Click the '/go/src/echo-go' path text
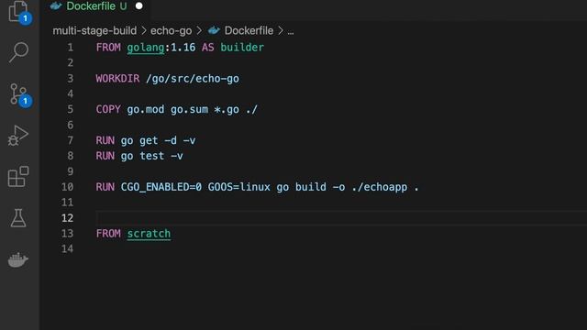The image size is (587, 330). tap(193, 79)
